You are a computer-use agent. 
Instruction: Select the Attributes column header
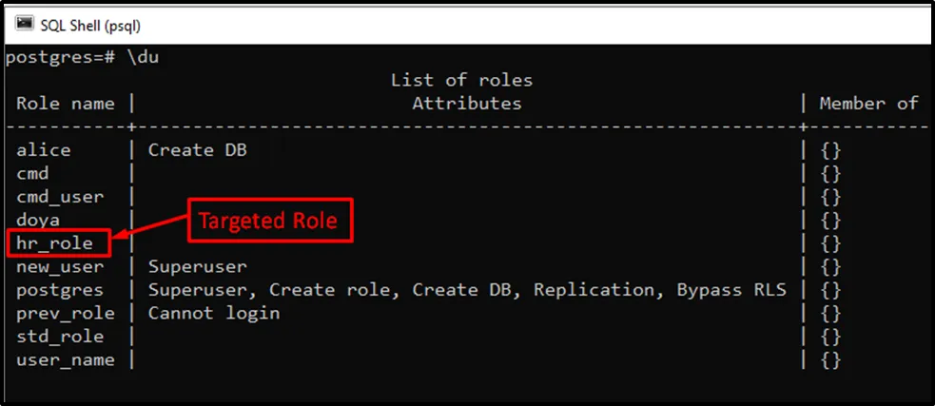466,103
